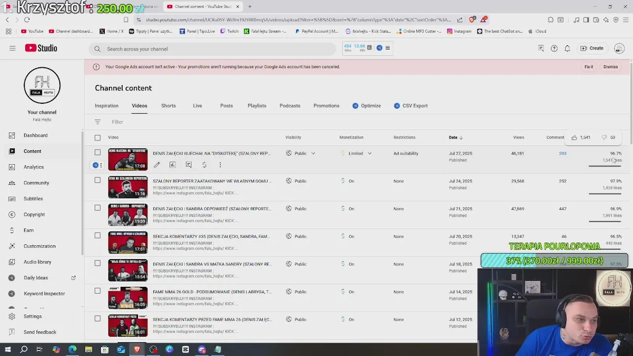Open the Community sidebar item

point(36,183)
